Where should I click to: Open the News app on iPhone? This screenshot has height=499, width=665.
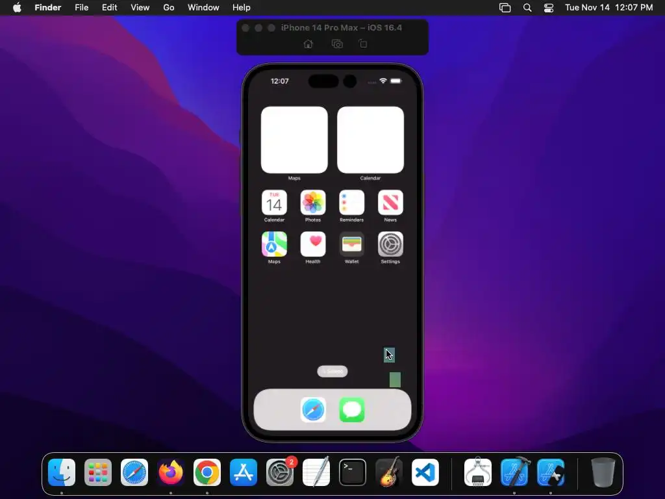pos(390,203)
